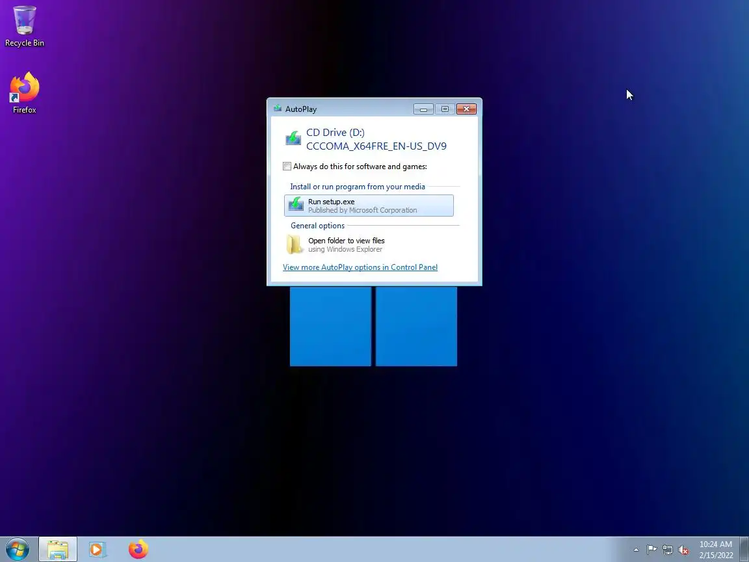Click the network status tray icon
Viewport: 749px width, 562px height.
click(x=667, y=550)
